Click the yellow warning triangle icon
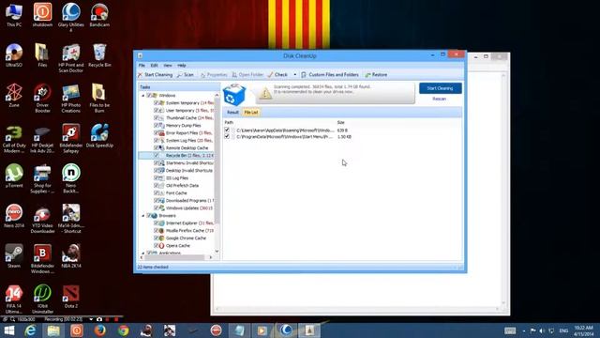The image size is (600, 338). point(264,93)
